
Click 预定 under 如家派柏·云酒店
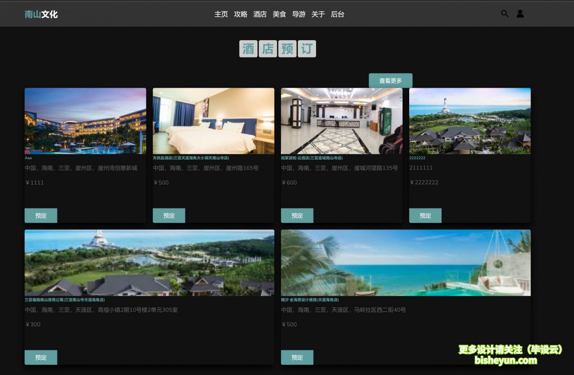click(x=297, y=215)
